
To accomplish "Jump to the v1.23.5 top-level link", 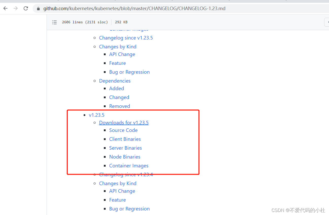I will [x=96, y=115].
